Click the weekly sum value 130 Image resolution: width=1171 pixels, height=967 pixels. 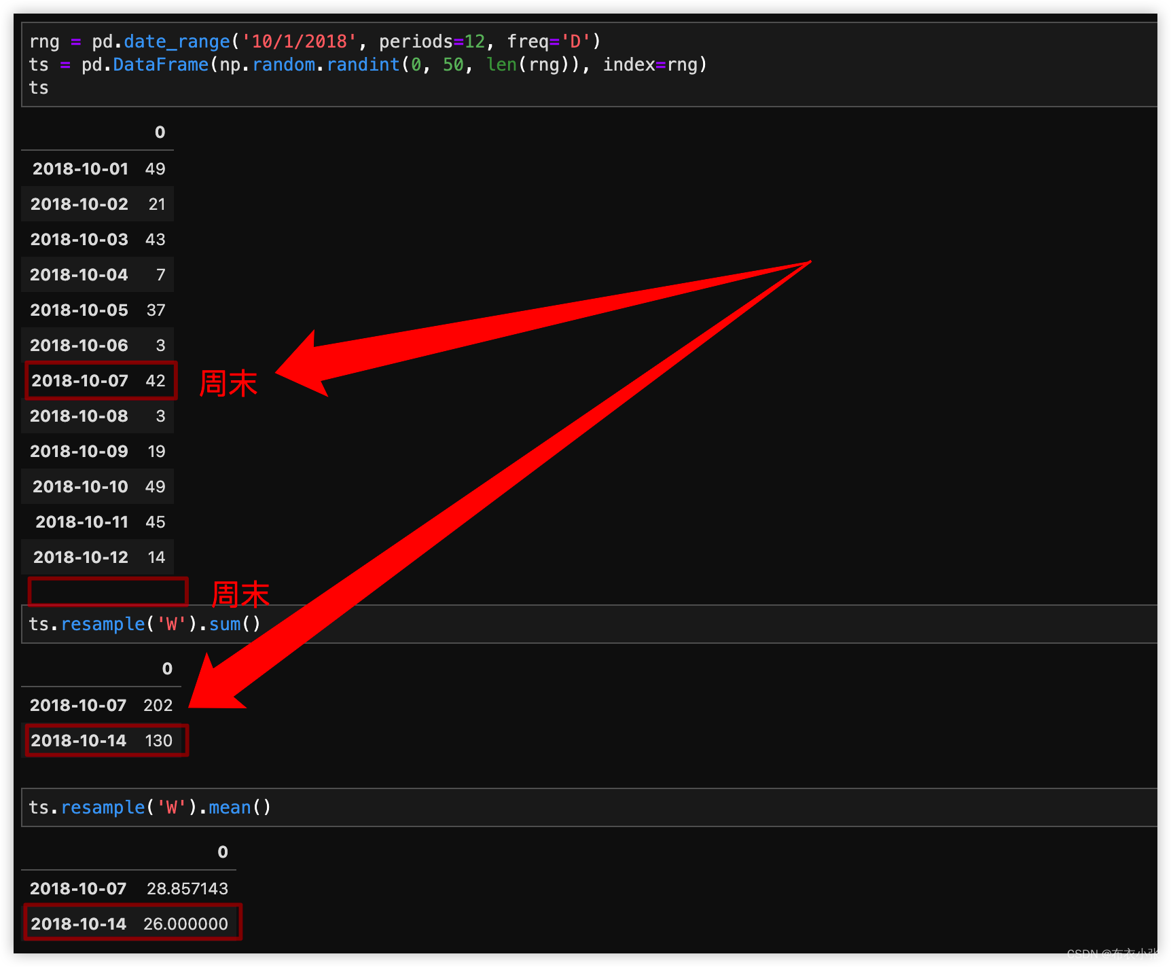point(159,741)
